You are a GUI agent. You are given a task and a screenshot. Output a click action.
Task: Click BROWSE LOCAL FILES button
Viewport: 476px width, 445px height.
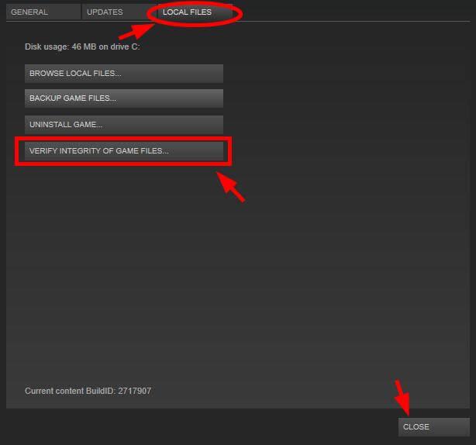[124, 74]
